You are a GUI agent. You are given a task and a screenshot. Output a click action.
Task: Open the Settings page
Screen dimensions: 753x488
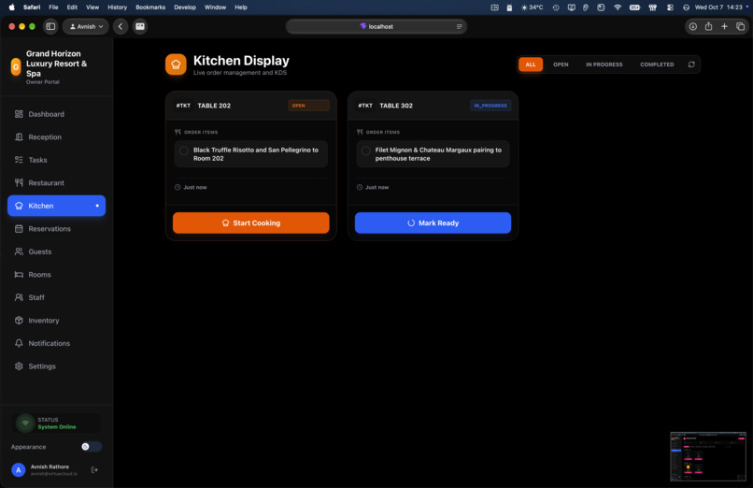(x=56, y=366)
